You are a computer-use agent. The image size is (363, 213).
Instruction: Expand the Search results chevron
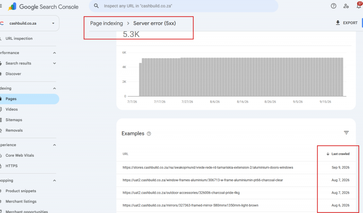tap(54, 63)
